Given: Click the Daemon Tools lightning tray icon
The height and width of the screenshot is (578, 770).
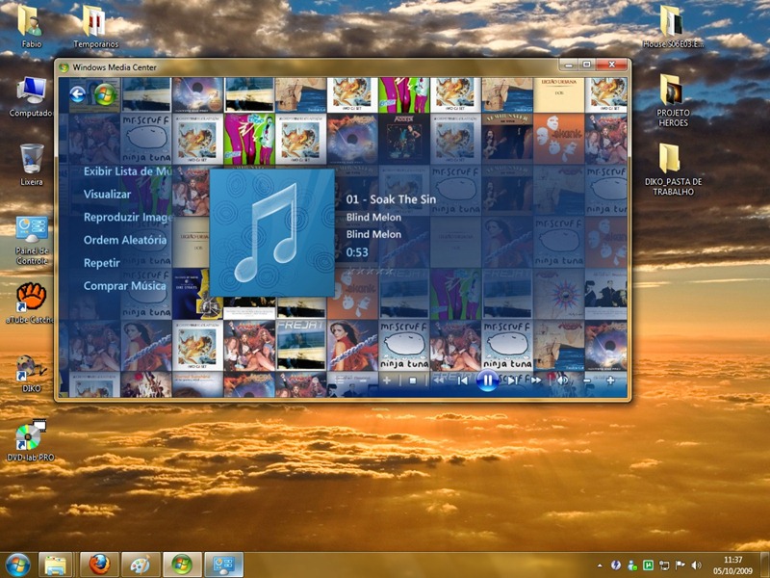Looking at the screenshot, I should coord(616,565).
